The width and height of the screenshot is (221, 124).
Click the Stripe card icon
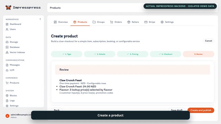click(x=146, y=22)
